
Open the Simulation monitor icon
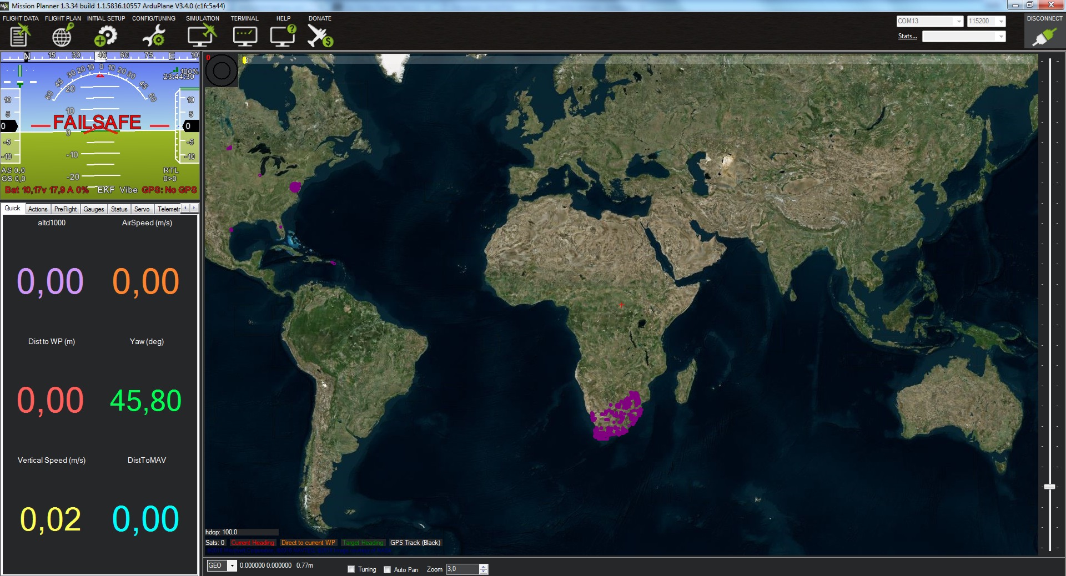(202, 36)
